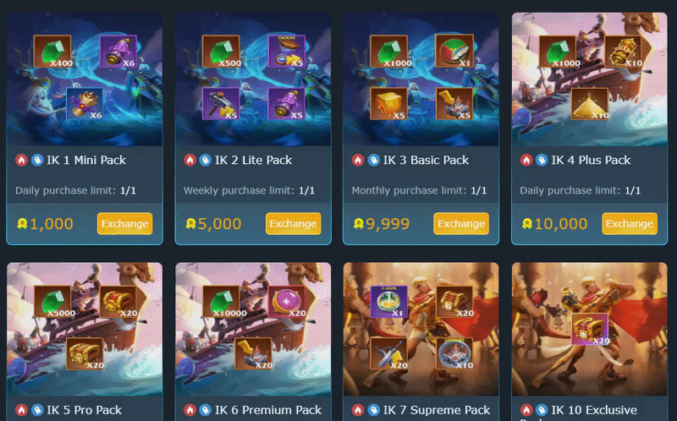Open the IK 5 Pro Pack title

pos(84,410)
